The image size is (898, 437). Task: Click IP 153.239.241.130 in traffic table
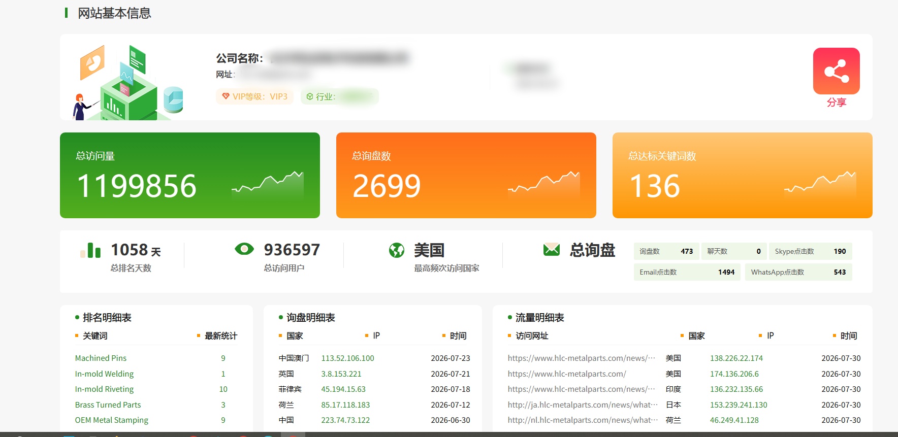point(739,405)
